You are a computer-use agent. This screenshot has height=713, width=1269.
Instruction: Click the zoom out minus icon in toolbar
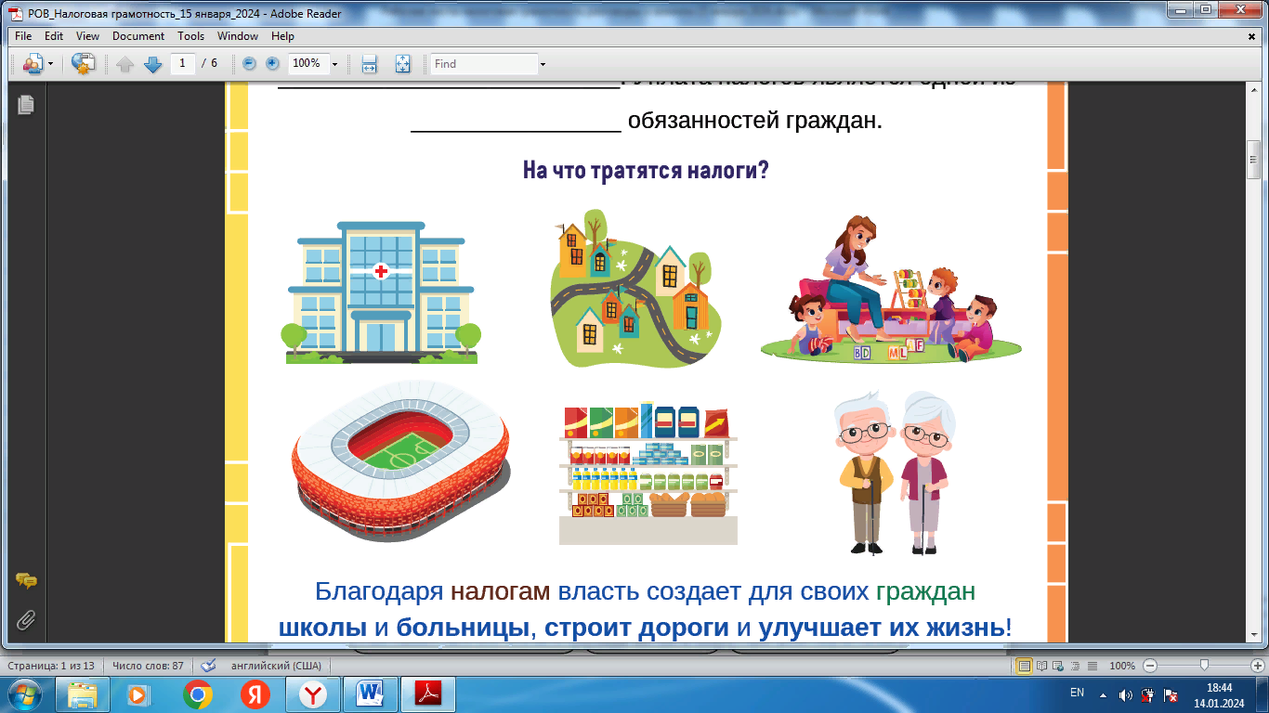click(249, 63)
